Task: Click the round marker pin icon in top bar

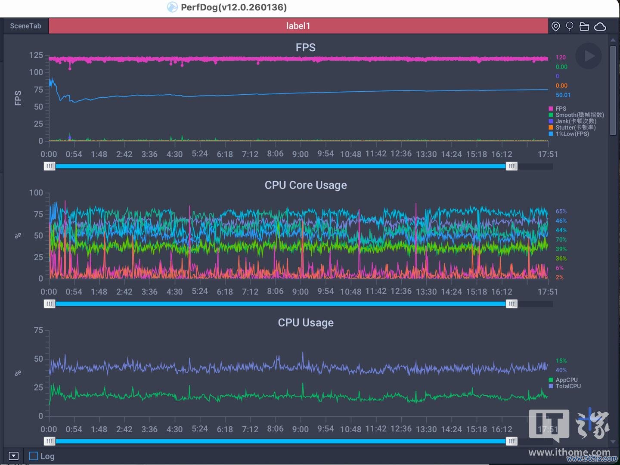Action: click(570, 27)
